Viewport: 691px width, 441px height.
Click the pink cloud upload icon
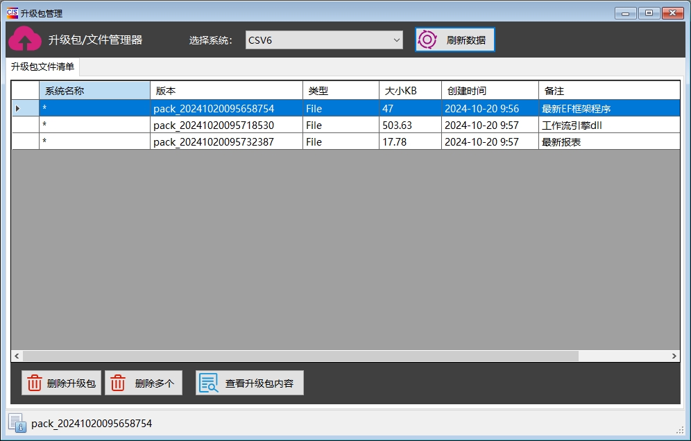pyautogui.click(x=25, y=40)
